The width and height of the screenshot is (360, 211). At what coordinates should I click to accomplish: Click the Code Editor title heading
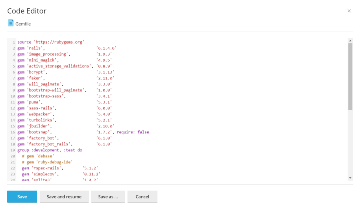(27, 11)
